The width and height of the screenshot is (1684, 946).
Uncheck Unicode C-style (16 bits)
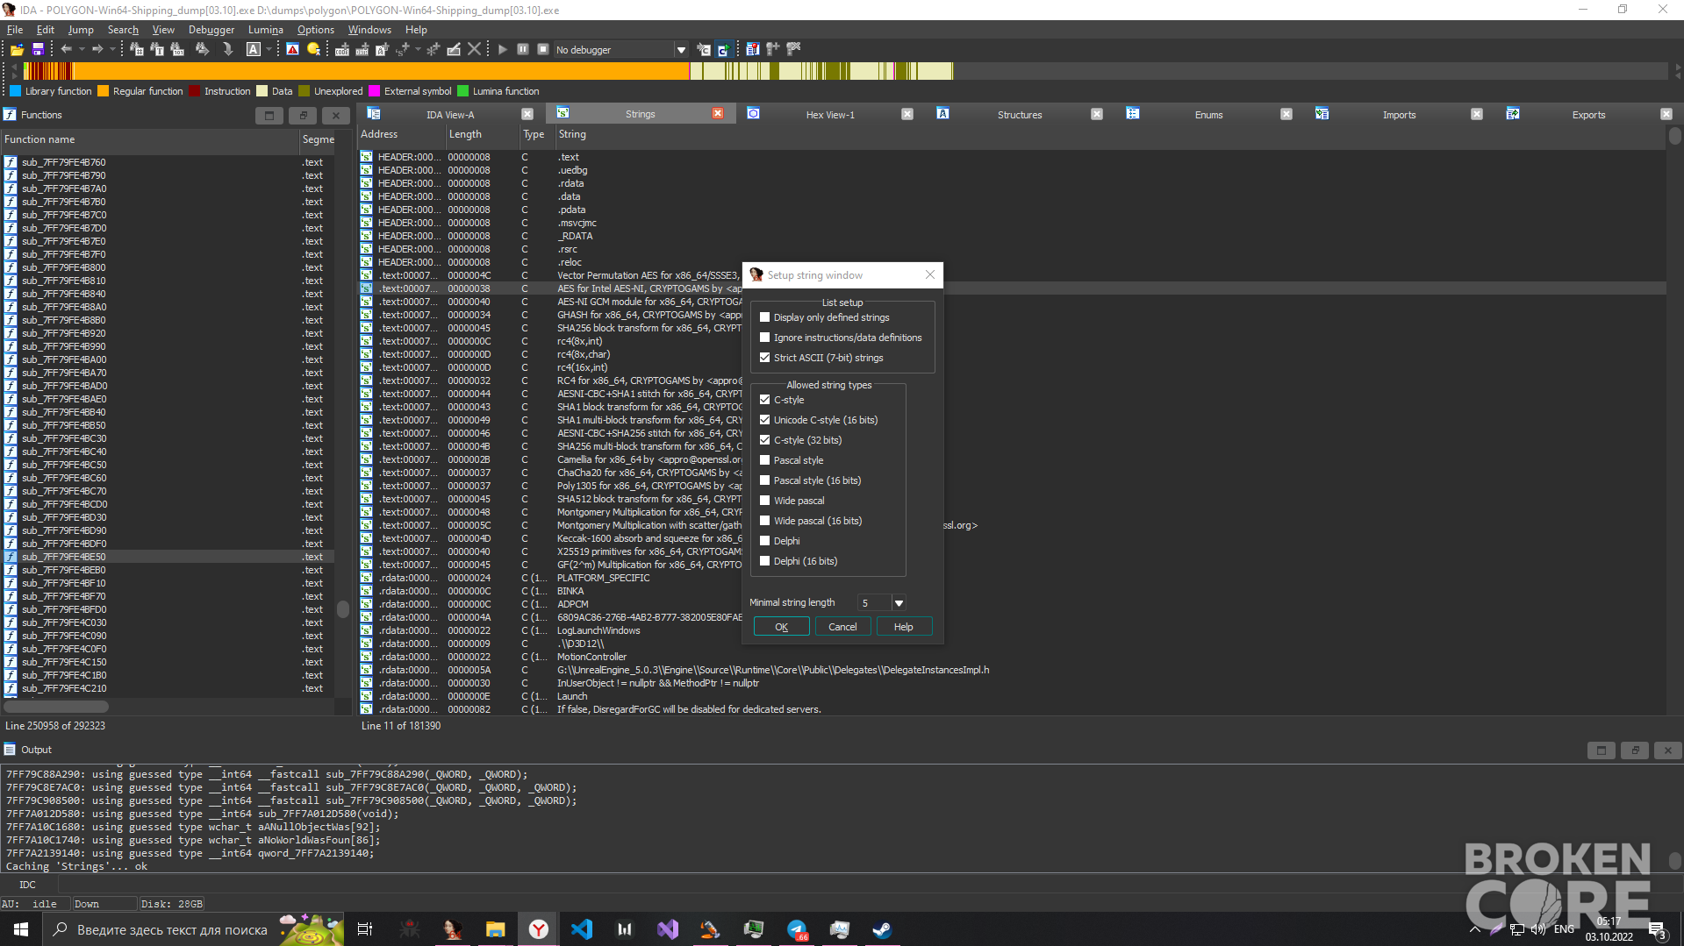tap(765, 420)
